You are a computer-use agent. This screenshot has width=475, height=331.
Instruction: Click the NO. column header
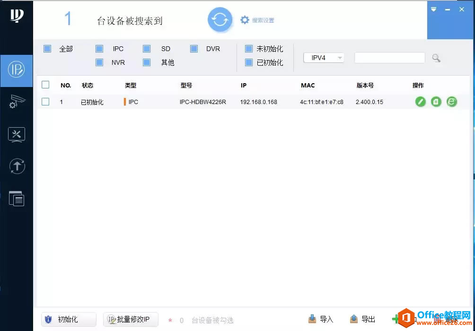point(66,86)
